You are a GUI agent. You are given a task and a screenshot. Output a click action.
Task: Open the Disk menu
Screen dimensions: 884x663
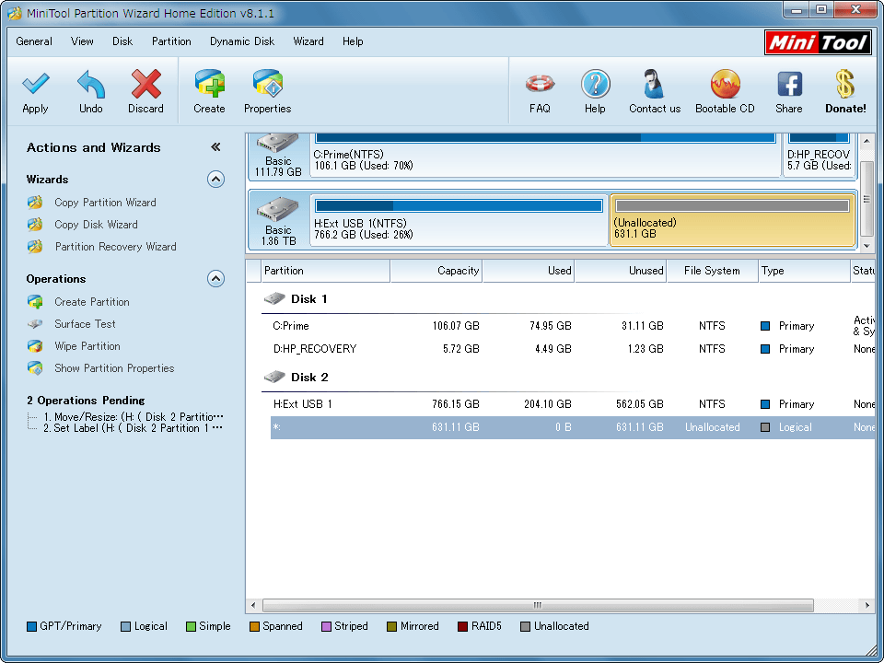[122, 41]
